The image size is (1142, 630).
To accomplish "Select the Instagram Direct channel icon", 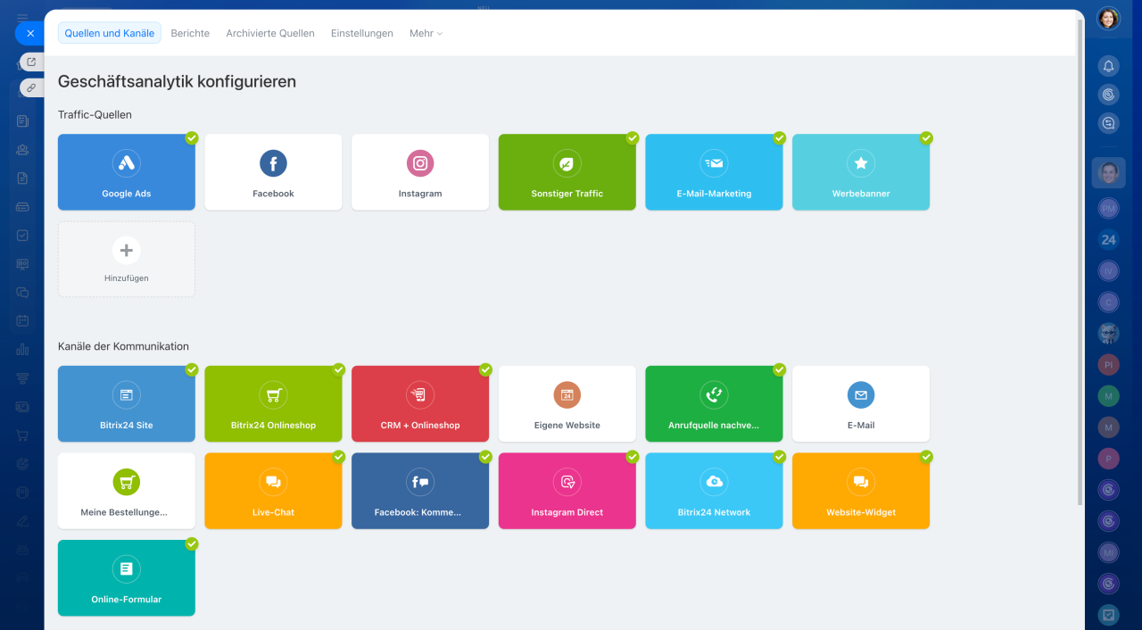I will point(567,482).
